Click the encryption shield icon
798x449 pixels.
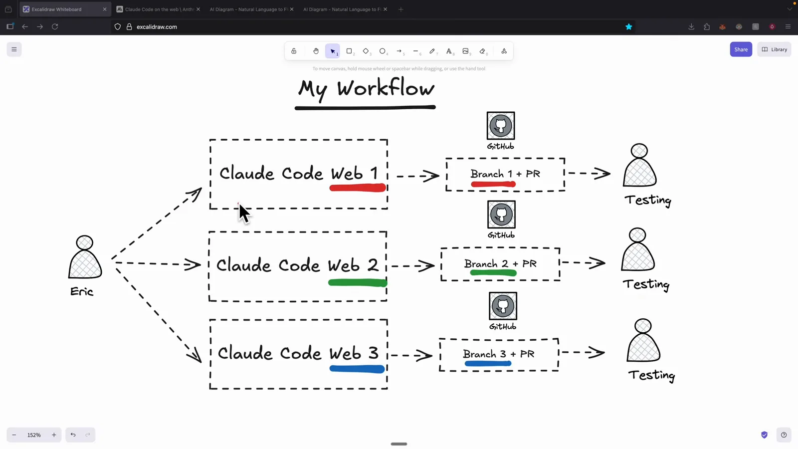click(x=764, y=435)
